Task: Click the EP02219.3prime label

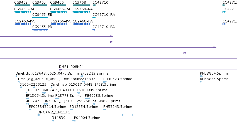Action: [94, 73]
